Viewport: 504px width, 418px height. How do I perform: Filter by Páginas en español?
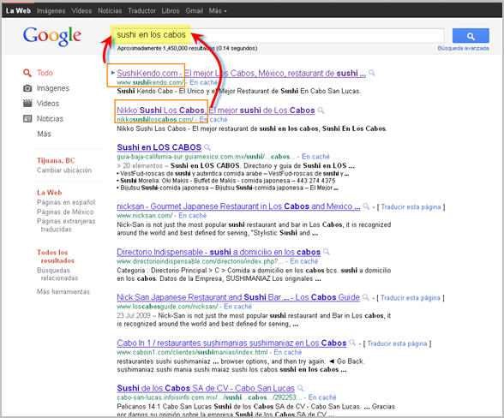[x=66, y=202]
